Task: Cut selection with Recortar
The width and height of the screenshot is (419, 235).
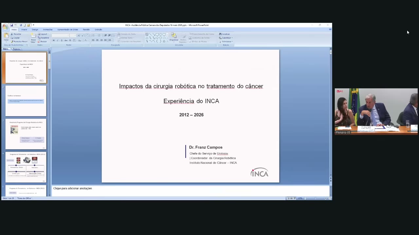Action: pyautogui.click(x=16, y=34)
